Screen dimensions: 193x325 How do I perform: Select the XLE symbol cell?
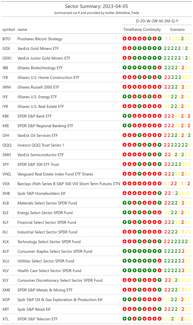tap(6, 213)
